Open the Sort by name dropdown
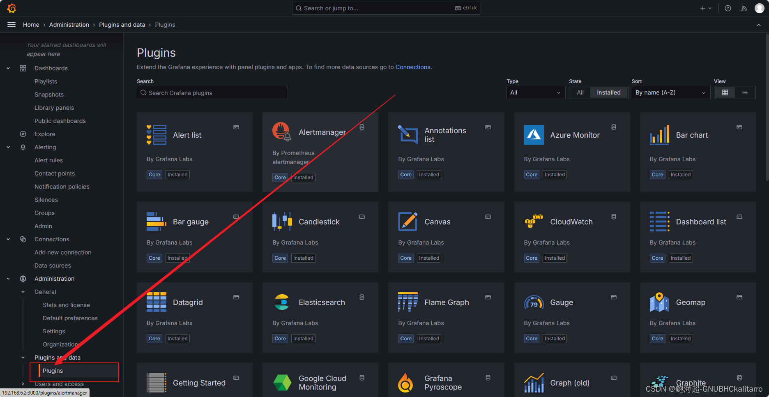Screen dimensions: 769x397 pos(671,92)
